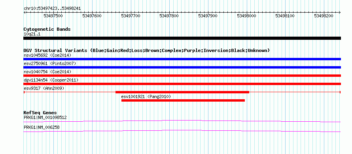Viewport: 352px width, 154px height.
Task: Click ruler tick label 53497800
Action: pos(169,16)
